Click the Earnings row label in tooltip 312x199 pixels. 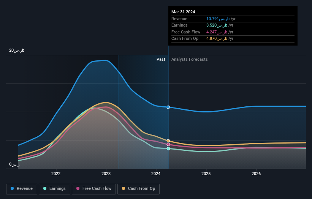[179, 25]
